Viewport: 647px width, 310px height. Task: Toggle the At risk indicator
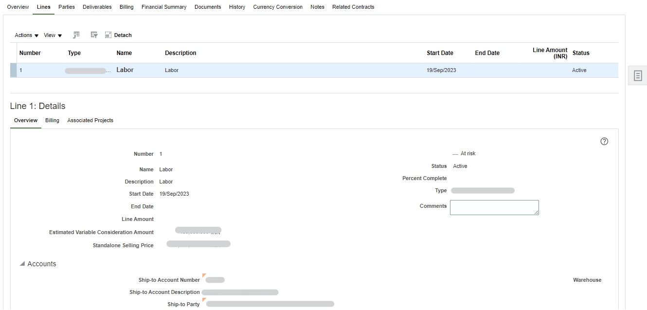[455, 153]
